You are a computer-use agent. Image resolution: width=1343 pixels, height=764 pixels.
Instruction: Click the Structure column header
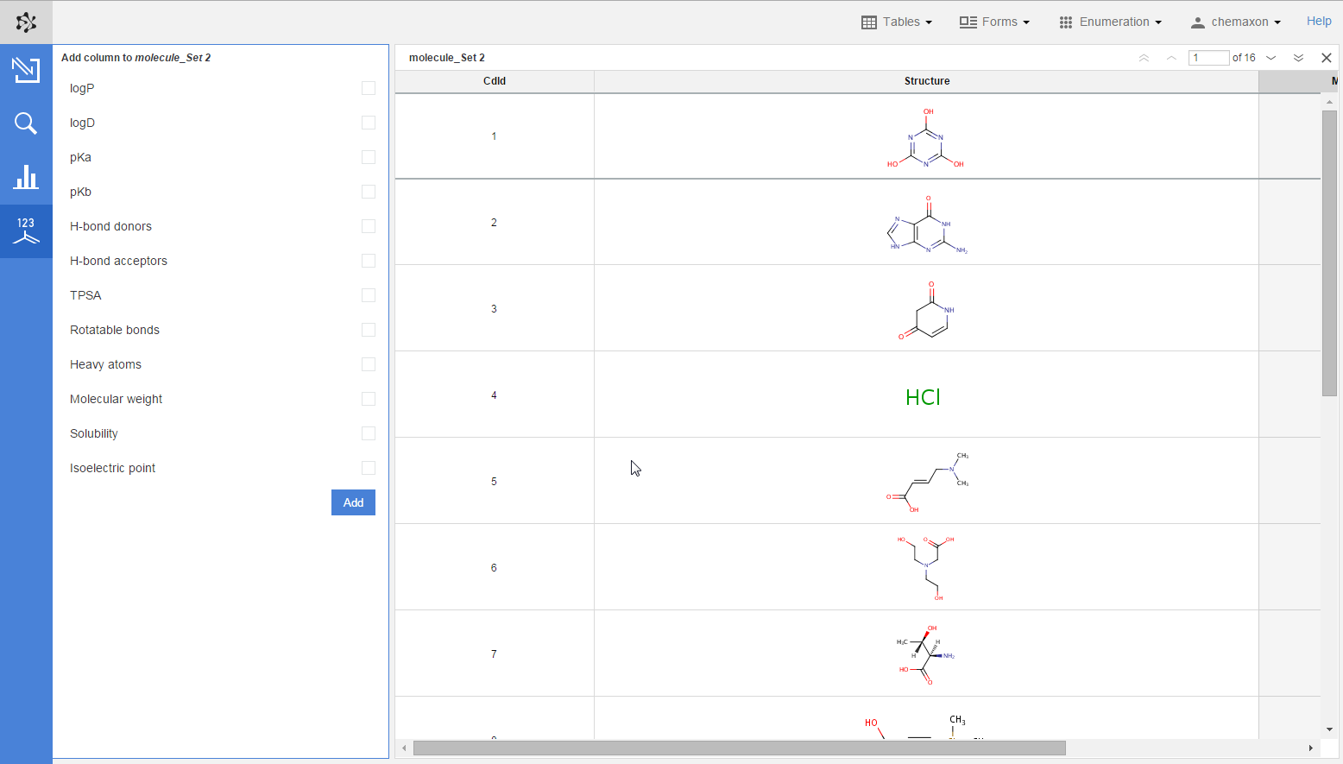pos(926,81)
